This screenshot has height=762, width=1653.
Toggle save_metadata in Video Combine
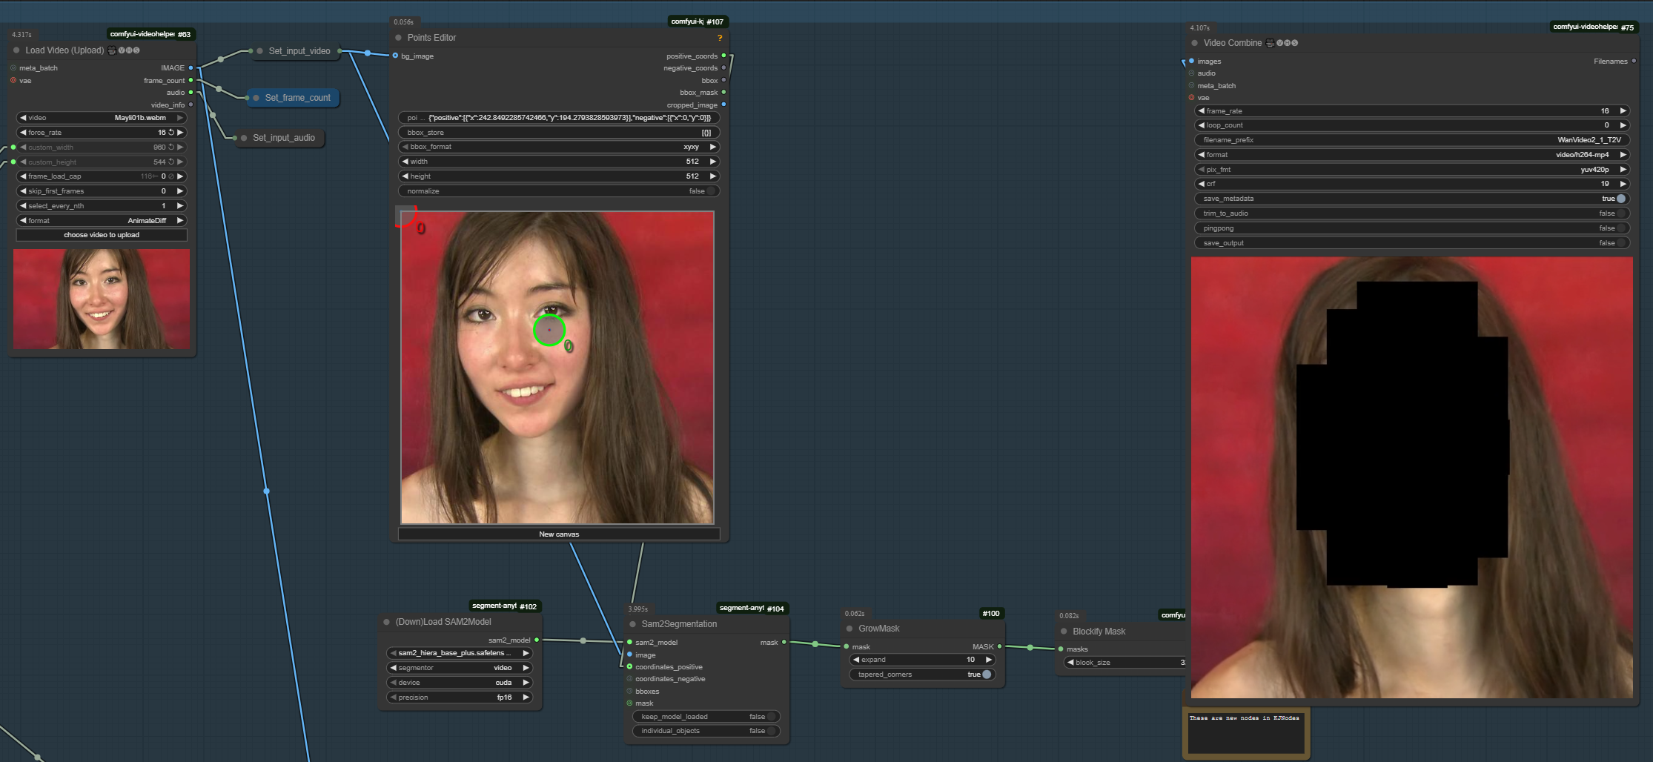point(1620,199)
